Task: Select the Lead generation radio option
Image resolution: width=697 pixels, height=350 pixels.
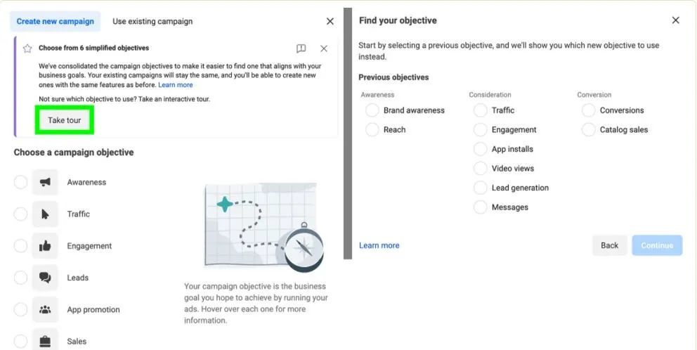Action: [x=481, y=188]
